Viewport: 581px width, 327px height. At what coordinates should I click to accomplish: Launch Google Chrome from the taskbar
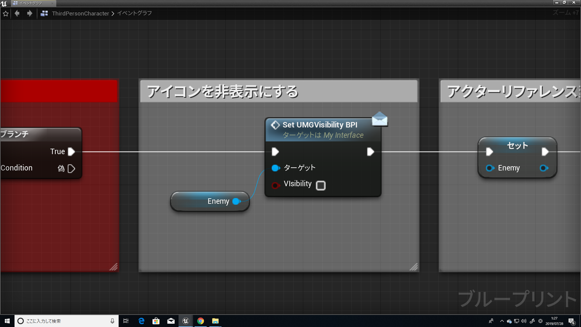tap(200, 320)
